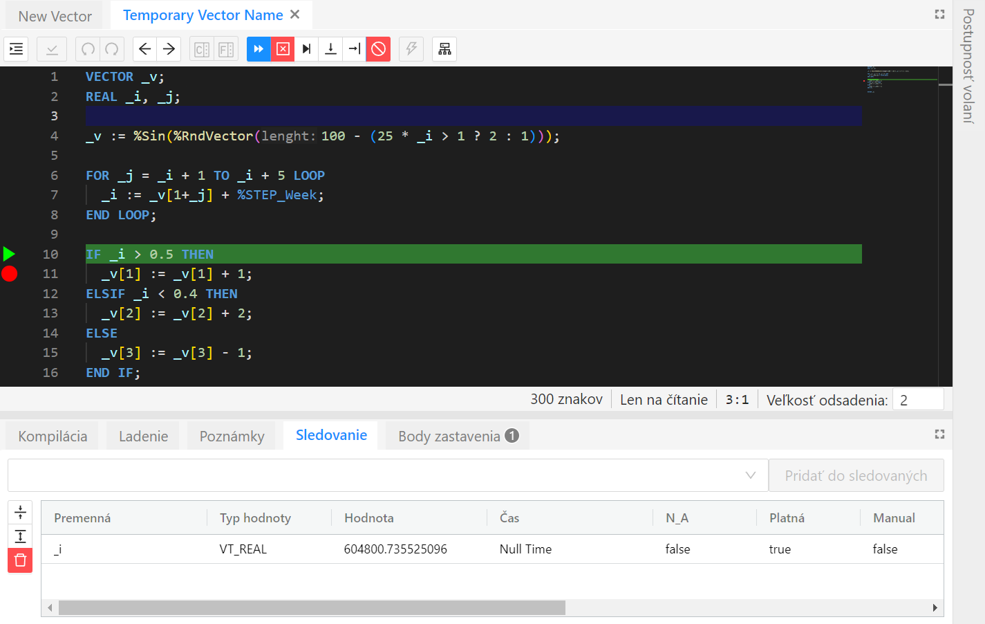985x624 pixels.
Task: Click the back navigation arrow
Action: coord(144,48)
